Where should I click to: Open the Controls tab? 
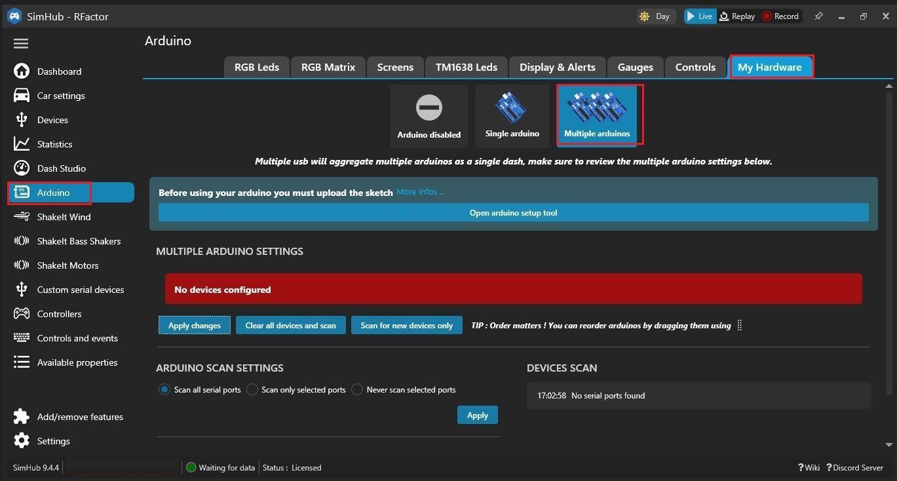pos(695,67)
